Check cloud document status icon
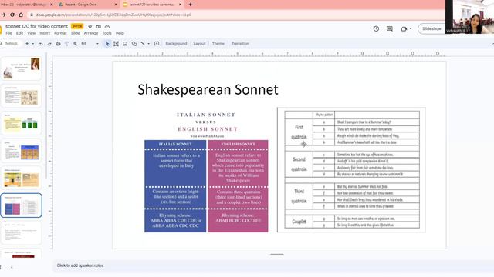Screen dimensions: 494x277 pos(107,27)
